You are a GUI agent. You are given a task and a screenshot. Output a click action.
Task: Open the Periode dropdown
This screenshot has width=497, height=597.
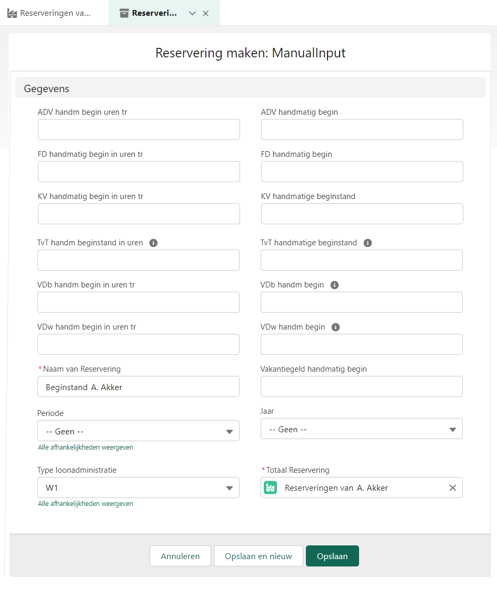pyautogui.click(x=138, y=431)
